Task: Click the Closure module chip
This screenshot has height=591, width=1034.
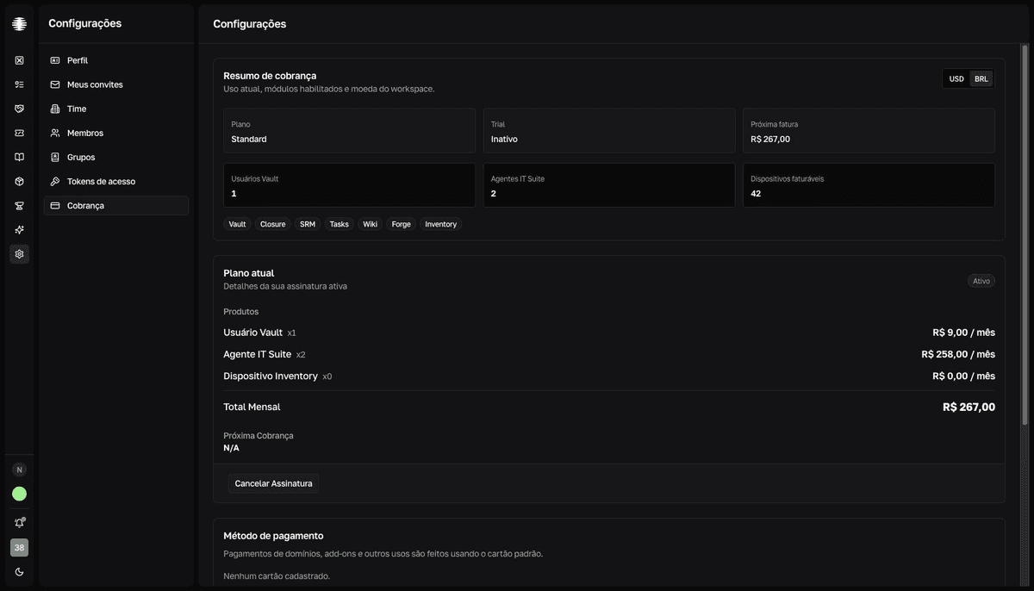Action: click(x=272, y=224)
